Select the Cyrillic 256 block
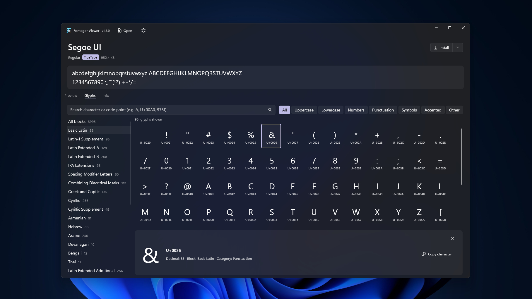Viewport: 532px width, 299px height. coord(99,200)
